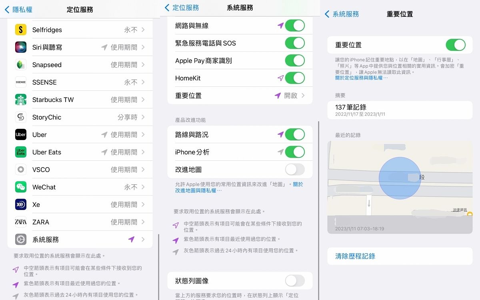Turn on the 狀態列圖像 toggle
480x300 pixels.
click(x=295, y=281)
